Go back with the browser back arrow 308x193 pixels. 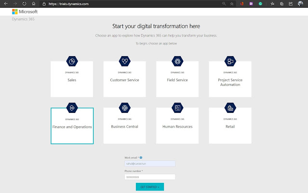point(6,4)
